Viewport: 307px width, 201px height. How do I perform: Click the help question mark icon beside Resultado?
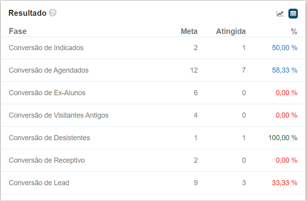(x=53, y=13)
